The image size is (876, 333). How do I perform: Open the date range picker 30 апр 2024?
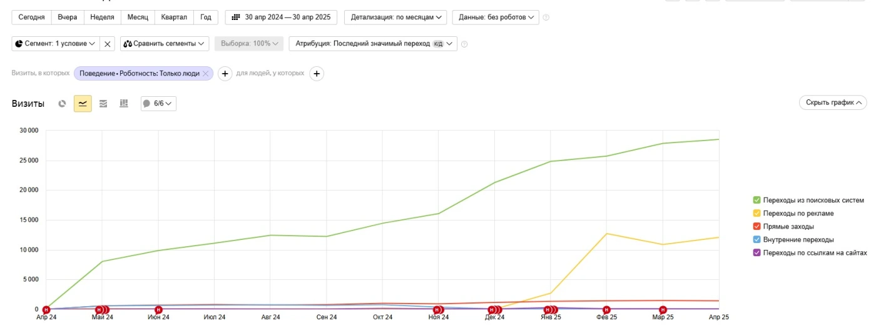coord(281,17)
